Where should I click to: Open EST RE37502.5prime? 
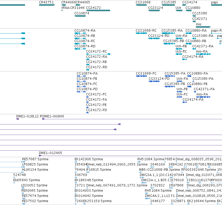(x=23, y=204)
